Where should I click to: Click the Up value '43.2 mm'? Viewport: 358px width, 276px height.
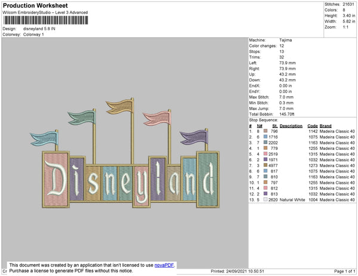pyautogui.click(x=288, y=74)
